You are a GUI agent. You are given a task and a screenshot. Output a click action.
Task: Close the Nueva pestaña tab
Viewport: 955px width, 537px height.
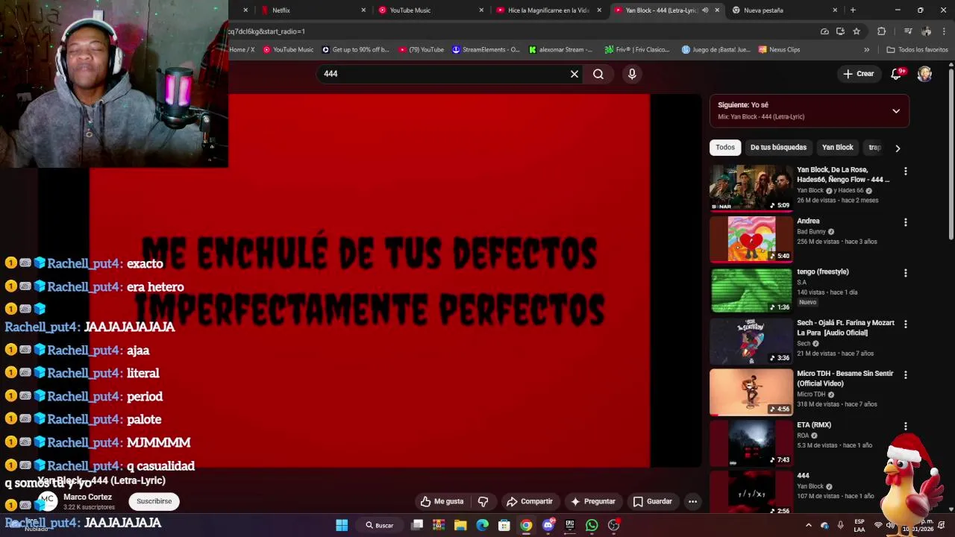pyautogui.click(x=835, y=10)
